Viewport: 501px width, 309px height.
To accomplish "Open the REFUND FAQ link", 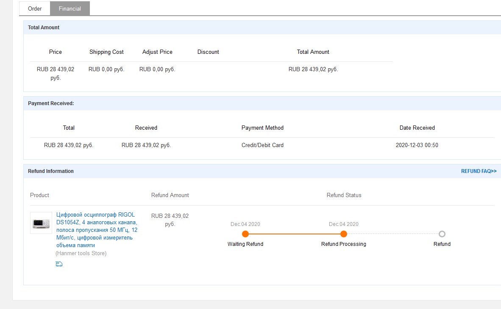I will click(479, 171).
